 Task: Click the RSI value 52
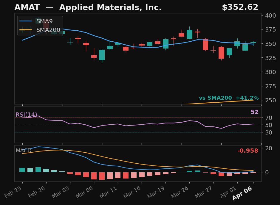254,112
